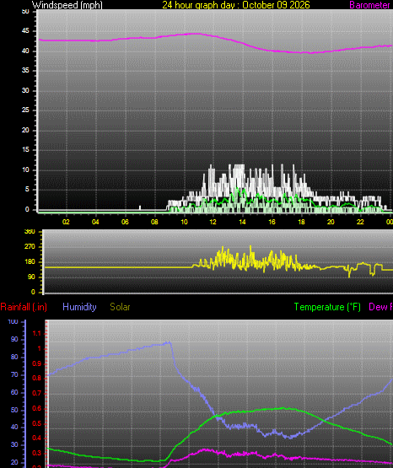This screenshot has height=468, width=393.
Task: Click the 45 value on windspeed axis
Action: (x=25, y=31)
